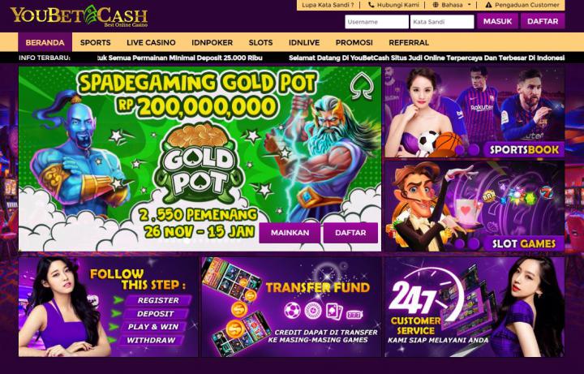
Task: Go to the Live Casino tab
Action: coord(151,42)
